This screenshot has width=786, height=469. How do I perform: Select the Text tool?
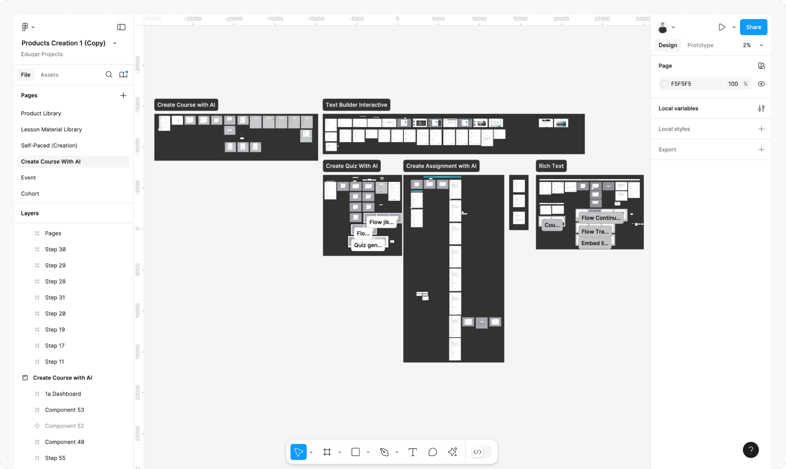413,452
